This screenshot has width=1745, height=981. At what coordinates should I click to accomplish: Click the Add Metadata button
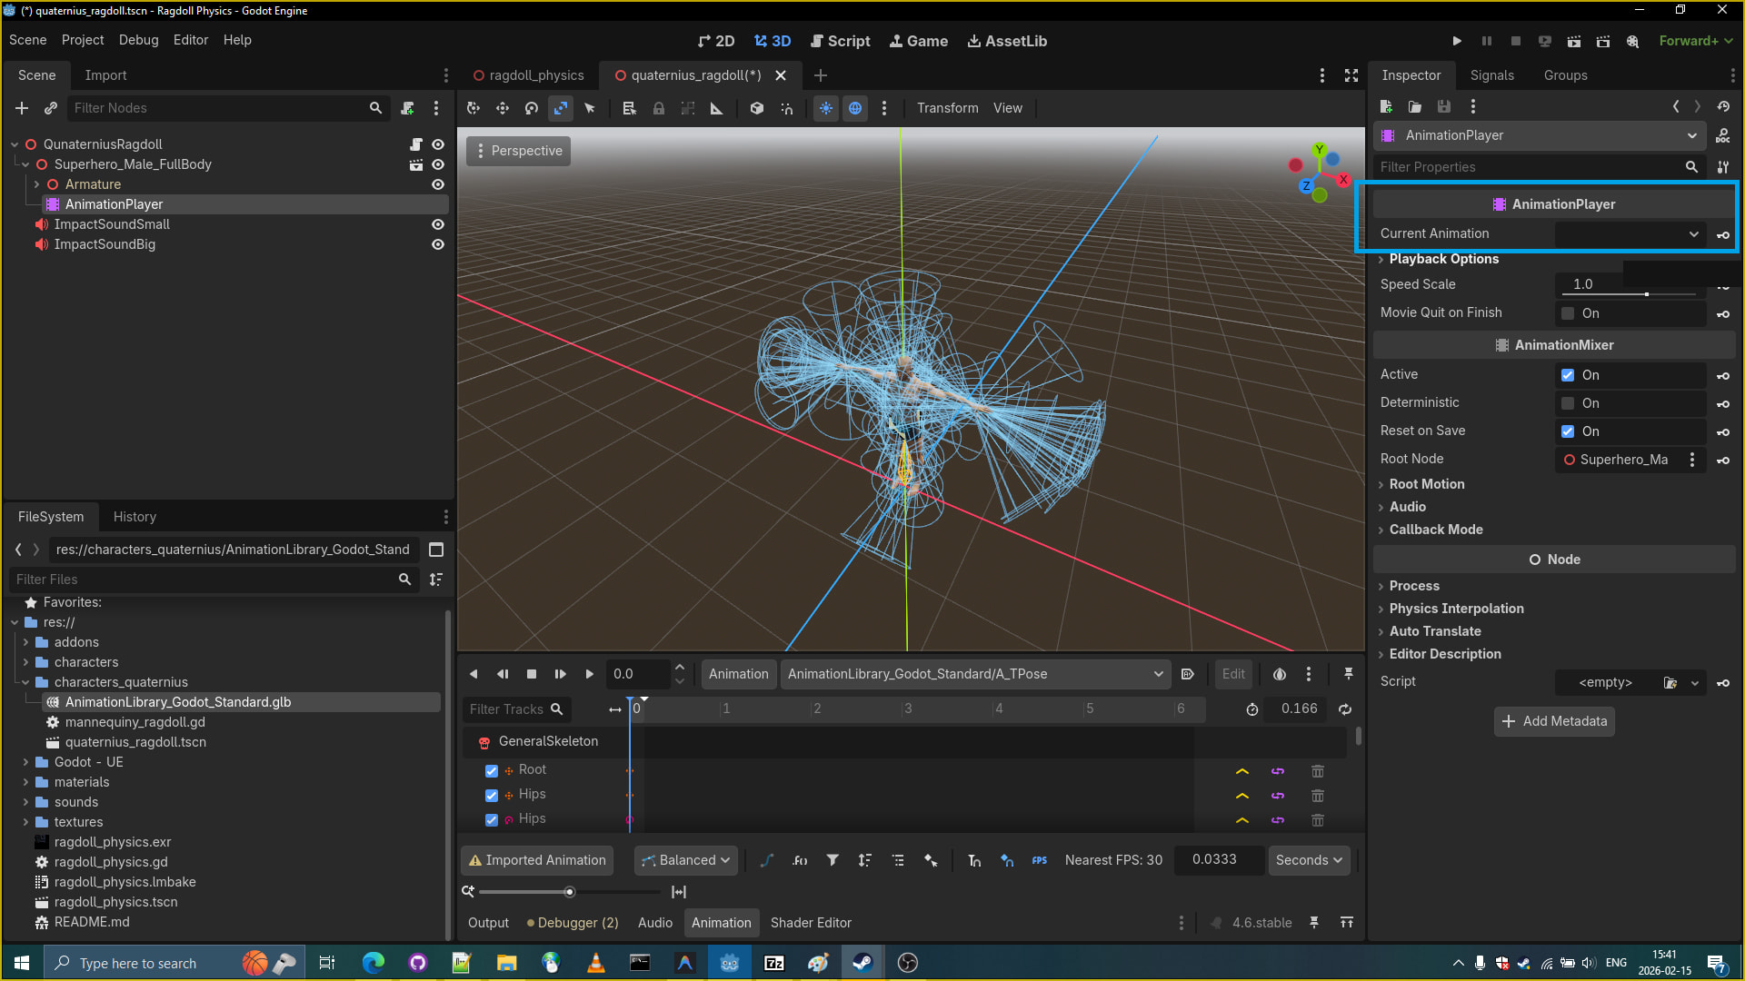1554,721
